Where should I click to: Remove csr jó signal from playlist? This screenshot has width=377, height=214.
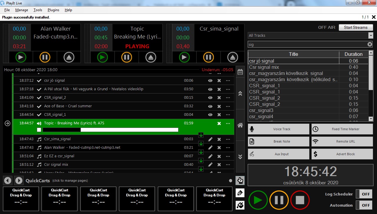[x=219, y=81]
